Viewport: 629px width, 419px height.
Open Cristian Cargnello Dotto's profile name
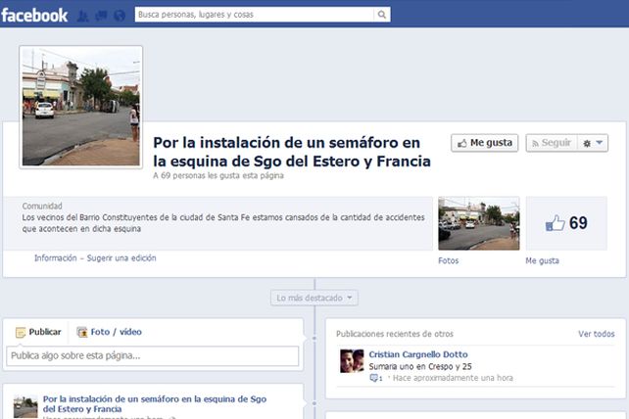tap(418, 354)
